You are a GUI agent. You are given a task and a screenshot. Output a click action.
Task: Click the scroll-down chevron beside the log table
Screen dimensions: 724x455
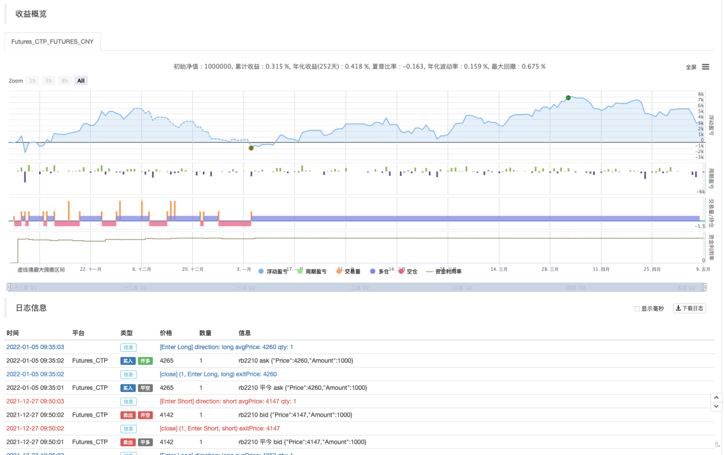coord(716,407)
